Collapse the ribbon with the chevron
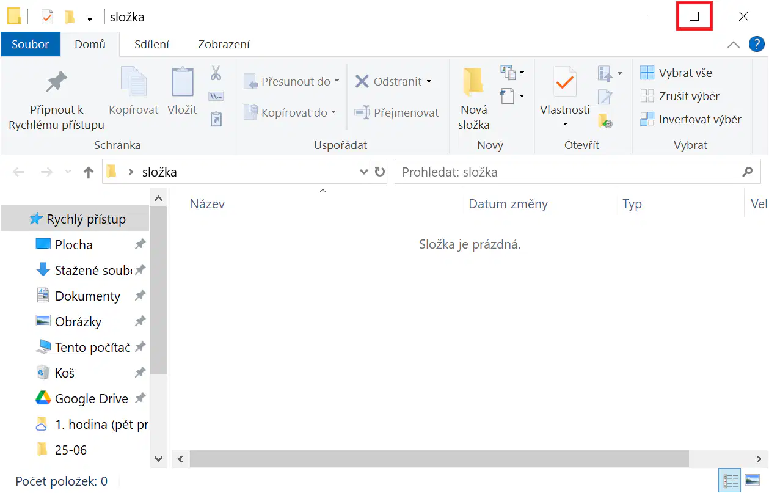769x493 pixels. point(734,45)
